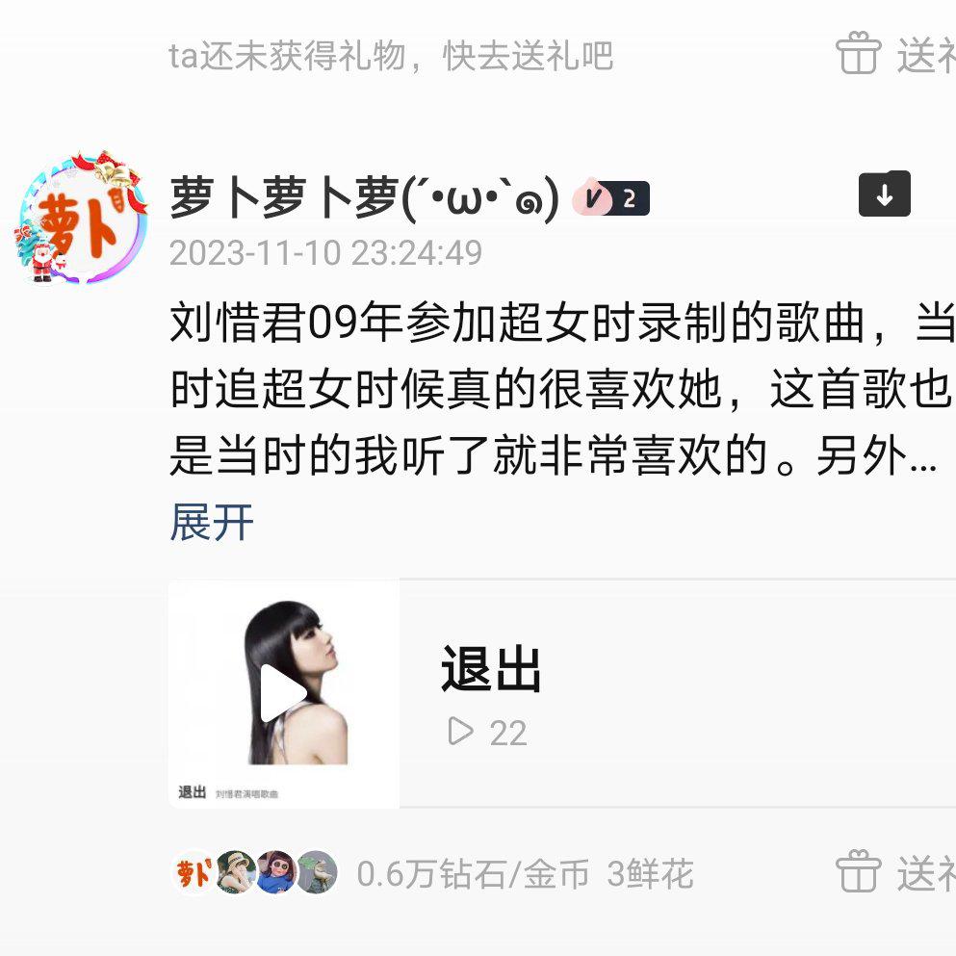Open the third gifter avatar with sunglasses
This screenshot has width=956, height=956.
276,872
